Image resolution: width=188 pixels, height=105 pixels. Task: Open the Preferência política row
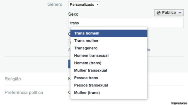pos(94,93)
